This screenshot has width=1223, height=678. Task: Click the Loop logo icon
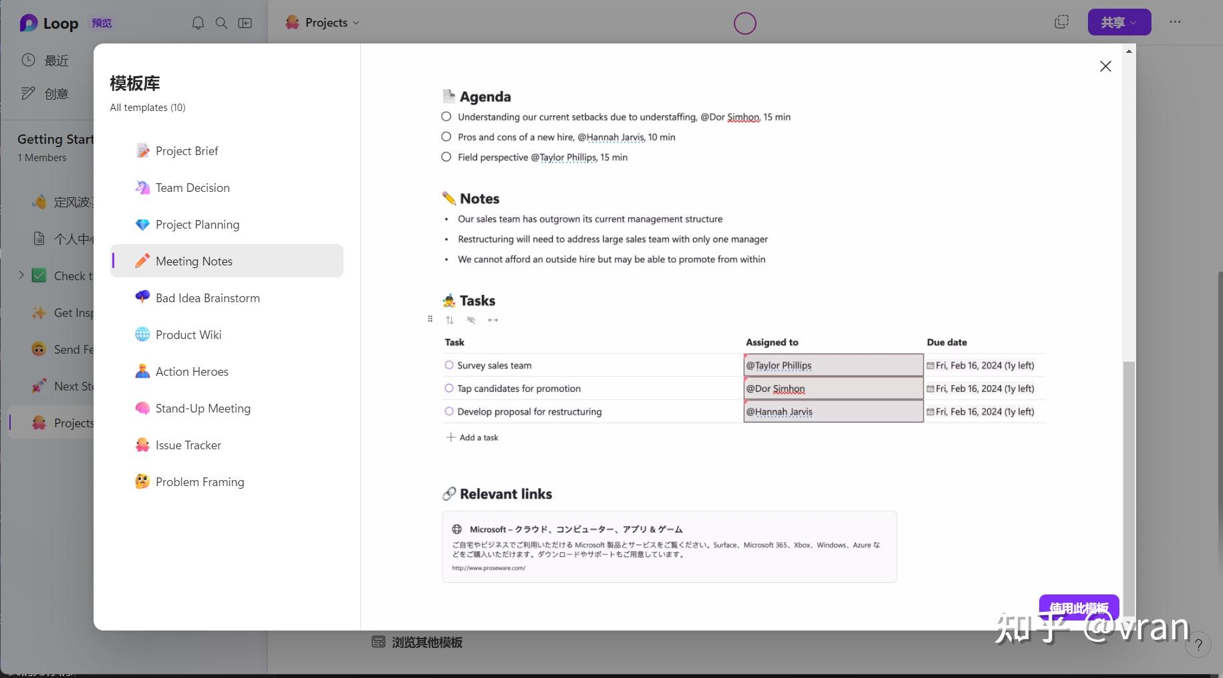(29, 23)
